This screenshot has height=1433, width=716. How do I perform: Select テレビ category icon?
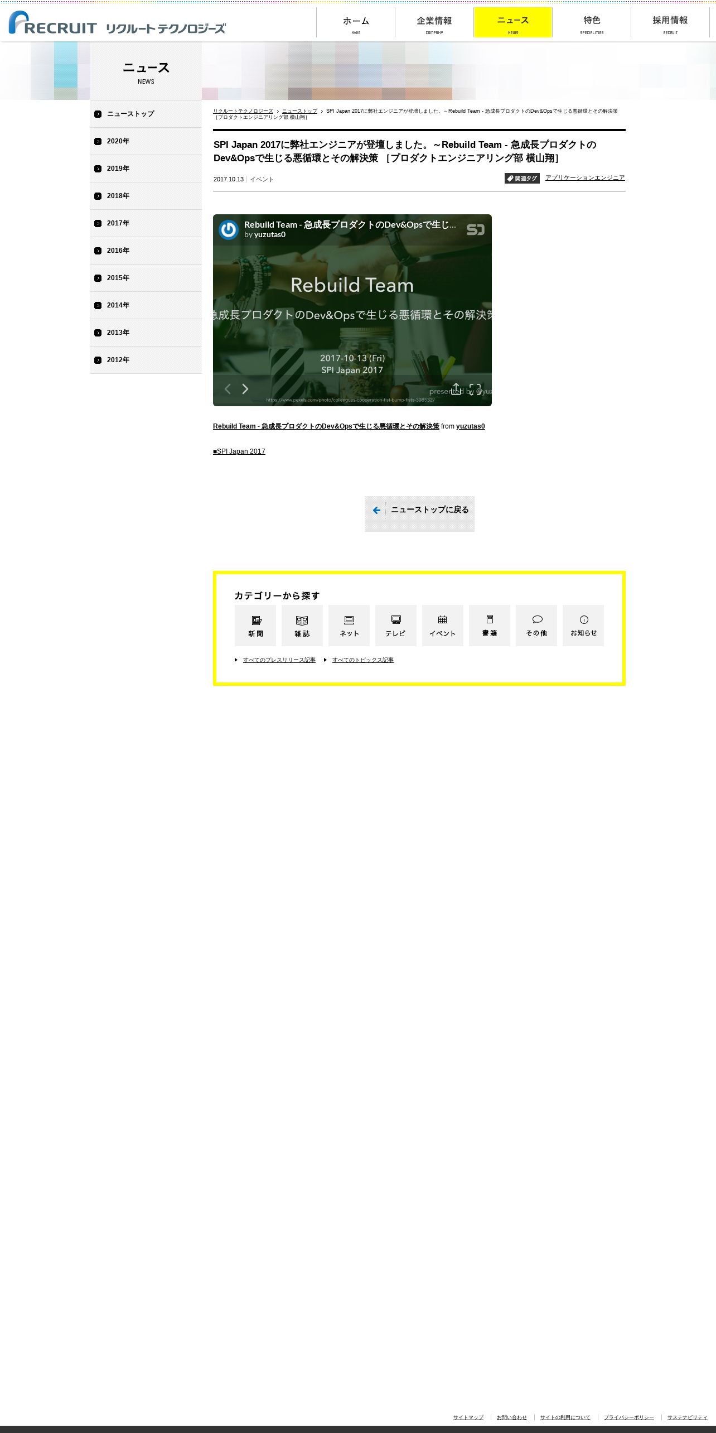pos(396,626)
